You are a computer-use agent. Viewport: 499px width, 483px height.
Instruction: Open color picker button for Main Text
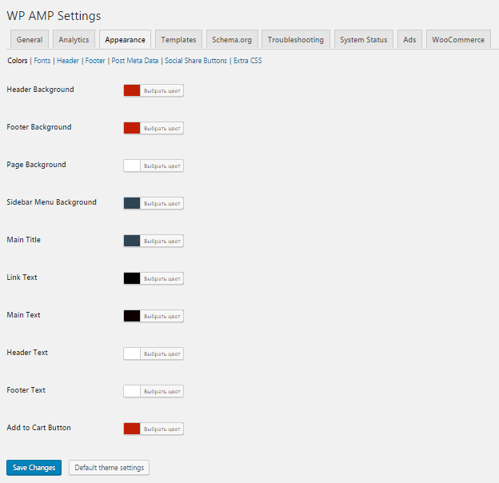click(162, 316)
